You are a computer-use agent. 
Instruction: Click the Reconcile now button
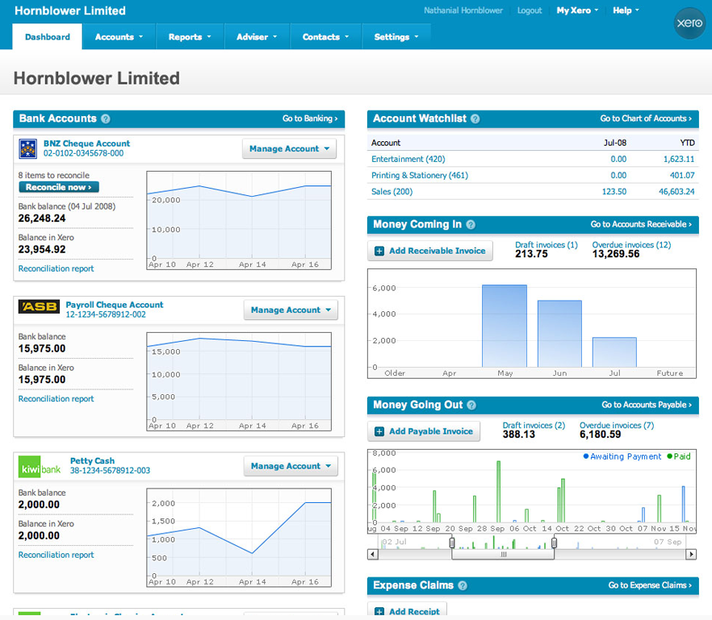coord(59,187)
